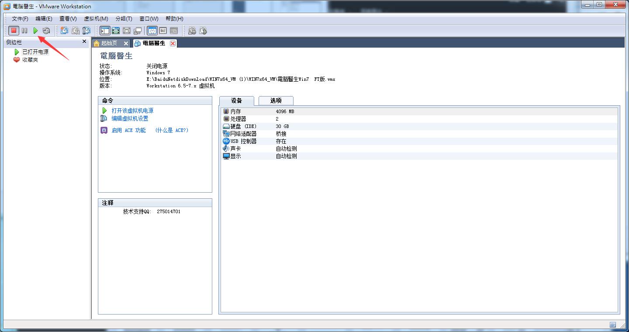Click the green play icon beside 打开该虚拟机电源
The height and width of the screenshot is (332, 629).
(x=104, y=111)
